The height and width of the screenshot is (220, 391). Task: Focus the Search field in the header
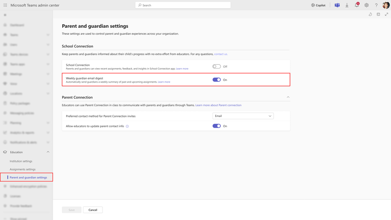(183, 5)
